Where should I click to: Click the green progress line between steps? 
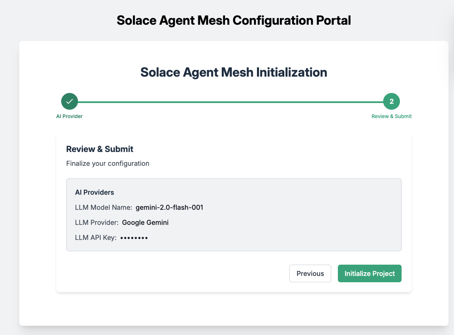click(231, 102)
